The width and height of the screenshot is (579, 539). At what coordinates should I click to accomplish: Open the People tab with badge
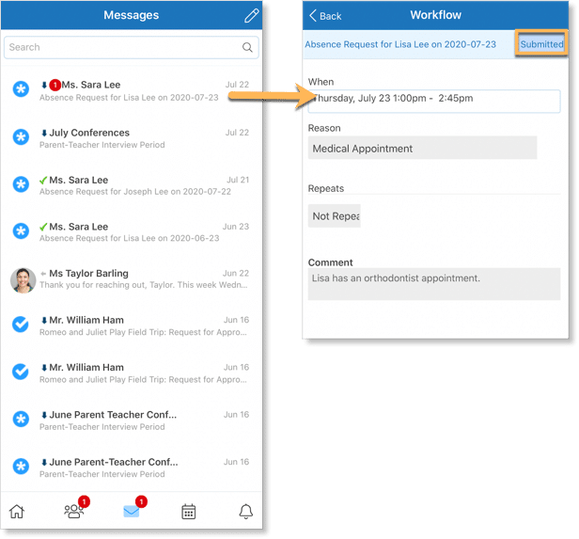point(74,511)
